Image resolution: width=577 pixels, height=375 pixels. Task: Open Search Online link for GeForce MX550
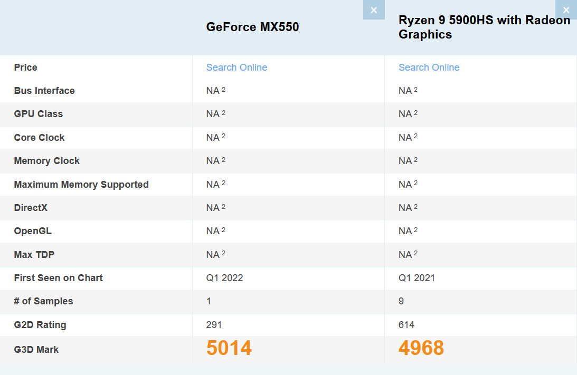[237, 68]
